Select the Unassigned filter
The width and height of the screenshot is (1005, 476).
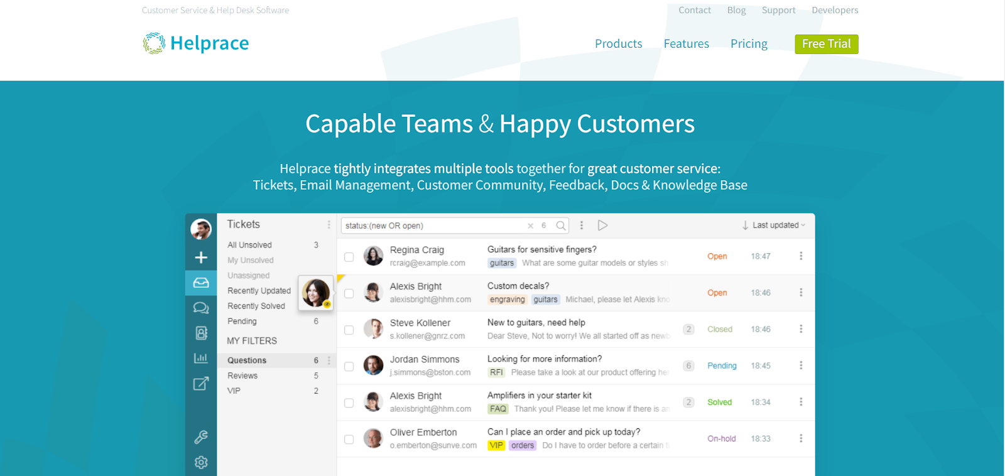[x=258, y=275]
